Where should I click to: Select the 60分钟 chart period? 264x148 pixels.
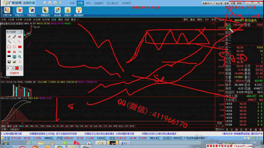point(46,20)
